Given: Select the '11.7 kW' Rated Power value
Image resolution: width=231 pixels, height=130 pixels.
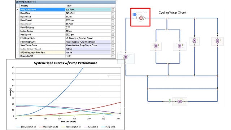Looking at the screenshot, I should pyautogui.click(x=88, y=24).
